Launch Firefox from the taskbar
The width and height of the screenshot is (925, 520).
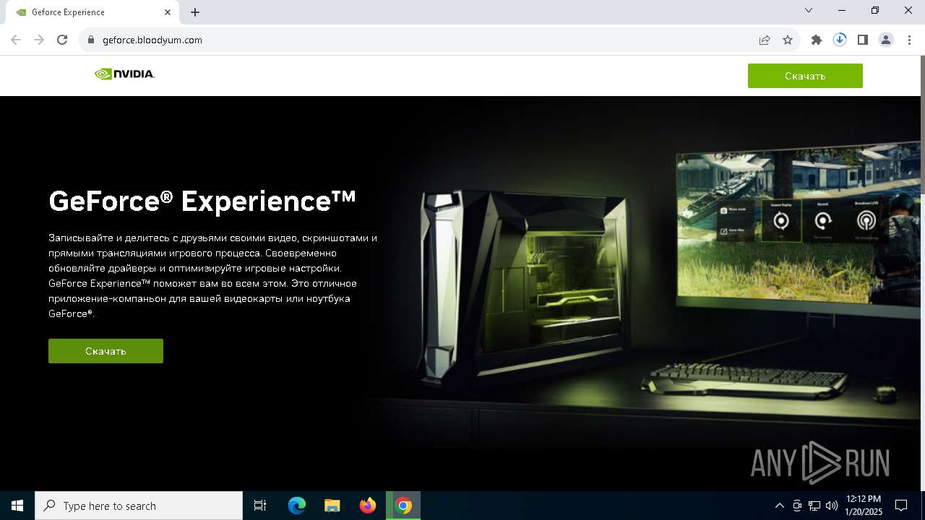(368, 506)
